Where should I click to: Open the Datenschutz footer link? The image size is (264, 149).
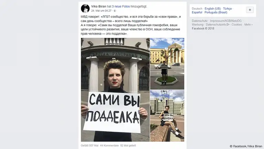(x=200, y=21)
